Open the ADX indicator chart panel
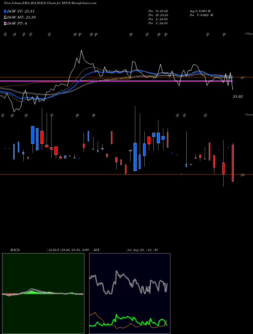The height and width of the screenshot is (334, 253). [x=130, y=294]
